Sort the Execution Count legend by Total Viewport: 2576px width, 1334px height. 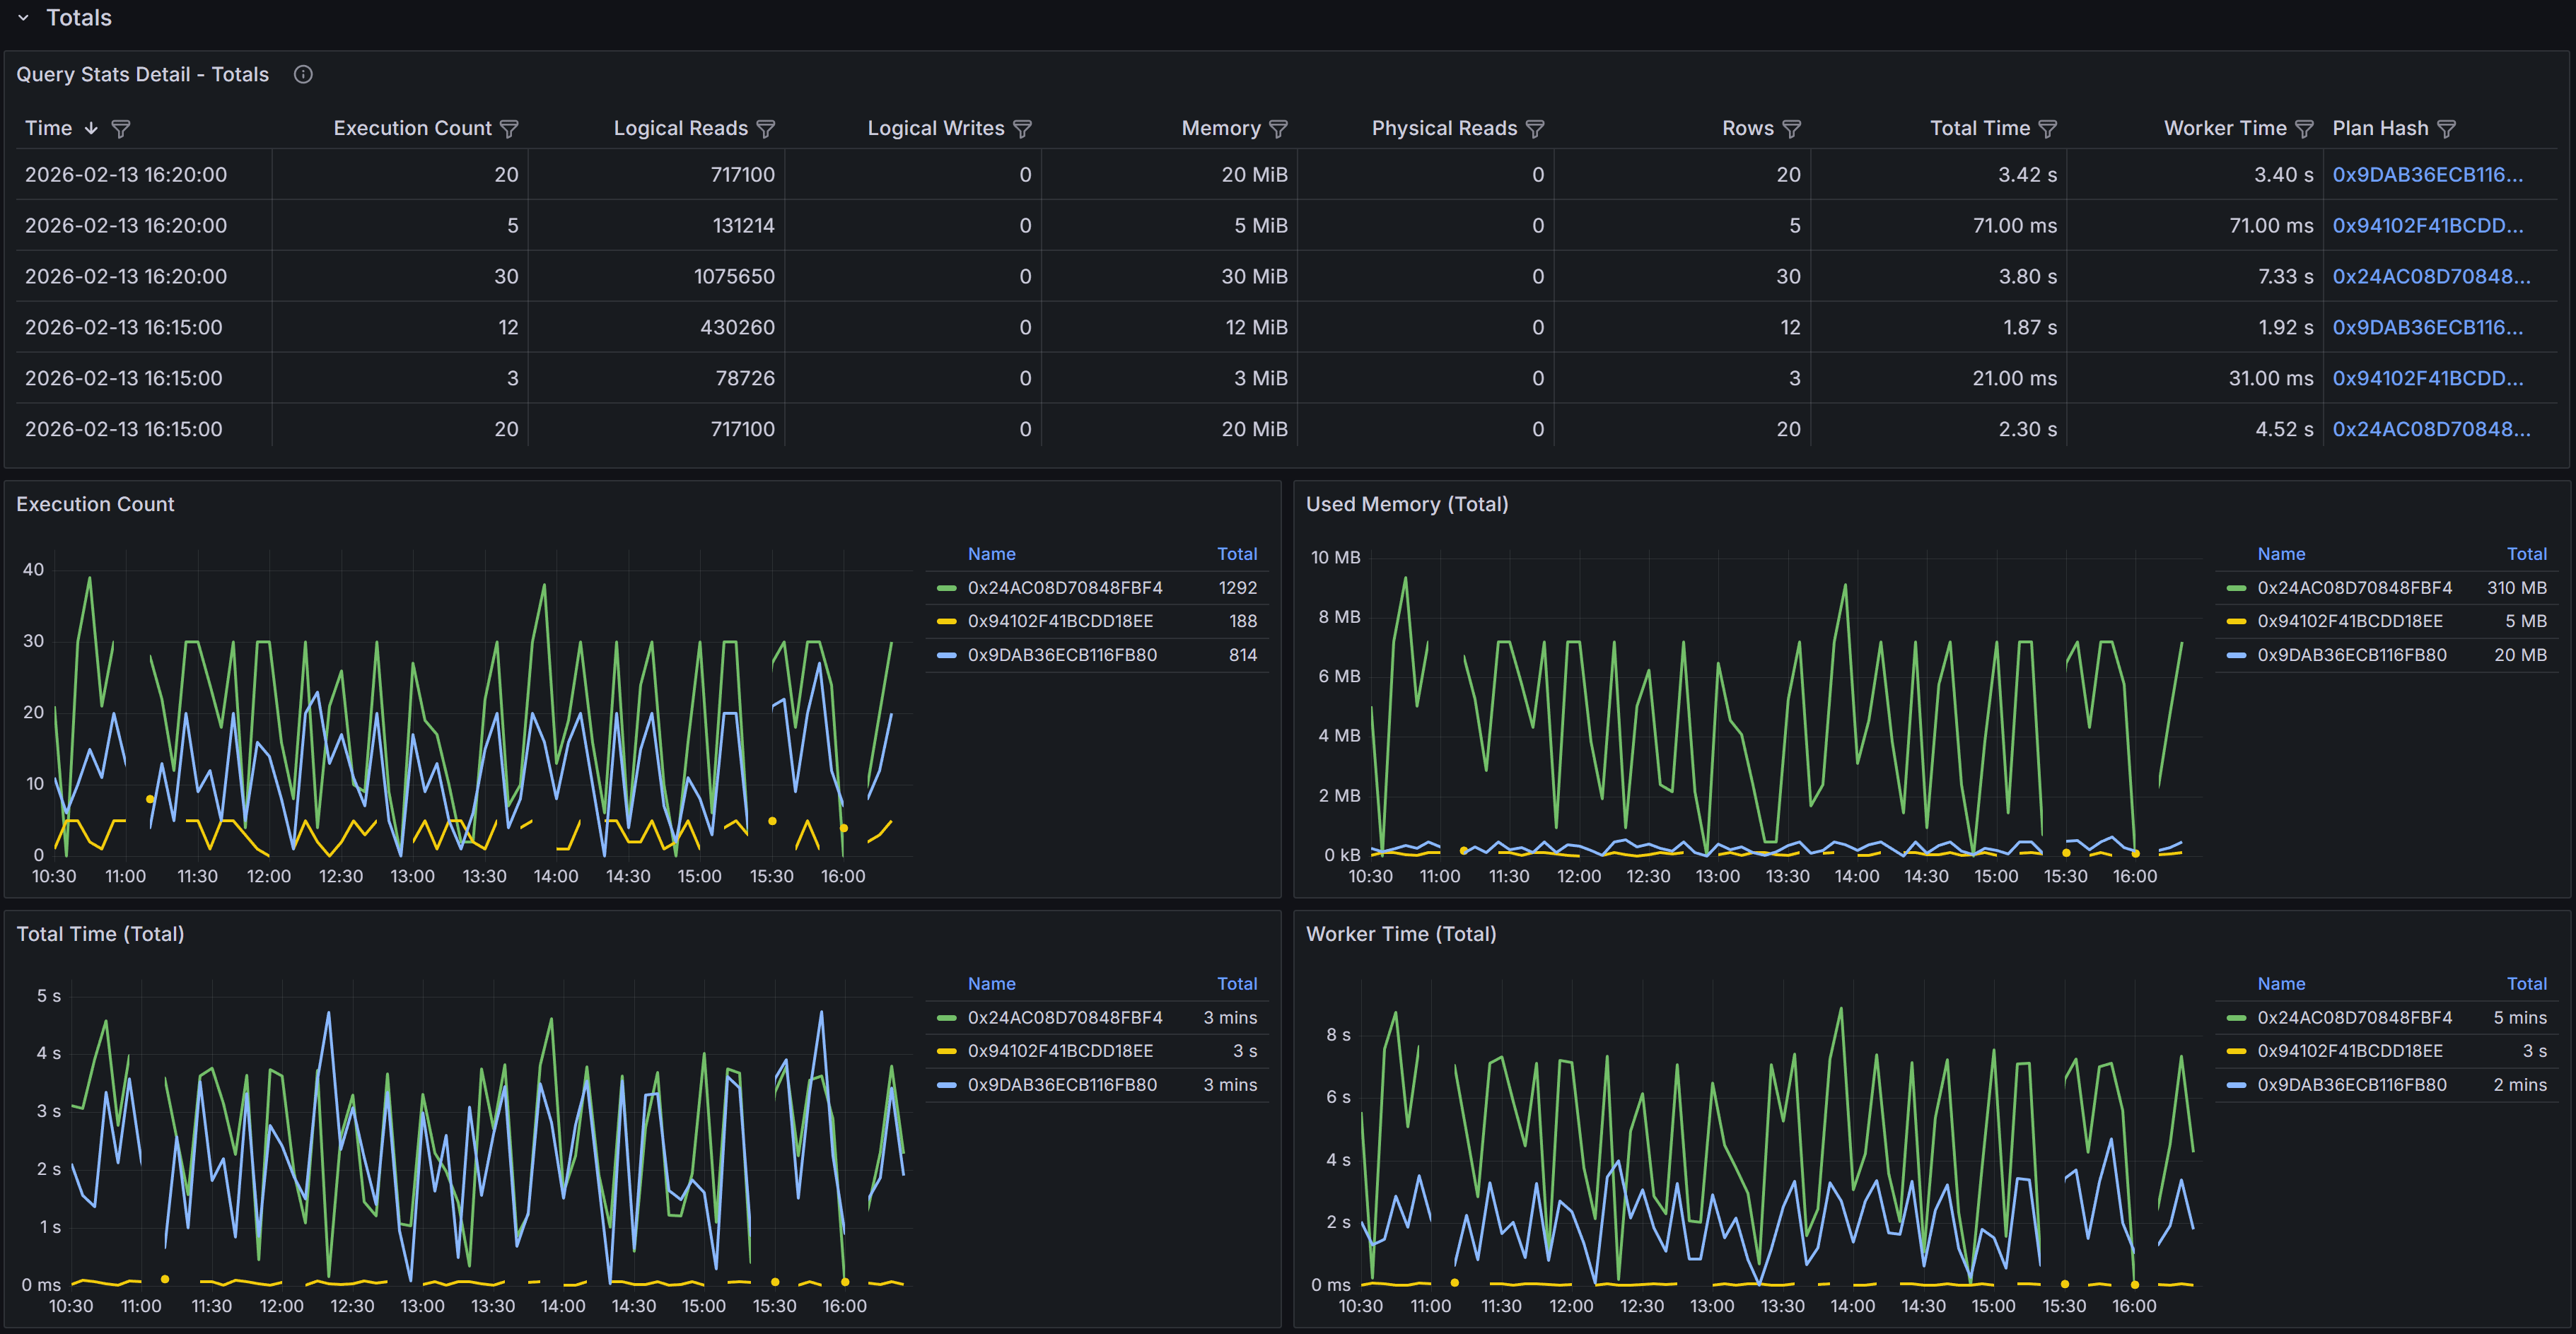tap(1236, 554)
